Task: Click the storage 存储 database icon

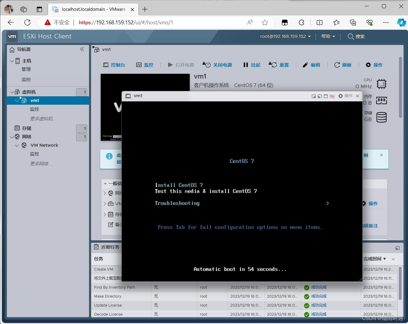Action: pyautogui.click(x=382, y=117)
